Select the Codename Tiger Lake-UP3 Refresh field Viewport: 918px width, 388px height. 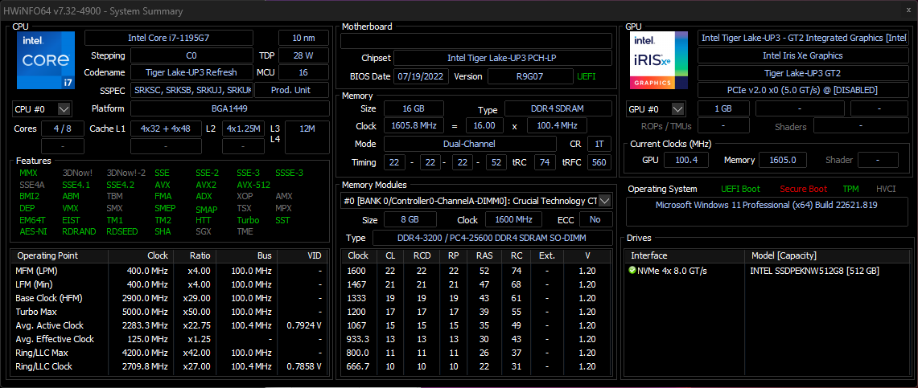tap(191, 72)
